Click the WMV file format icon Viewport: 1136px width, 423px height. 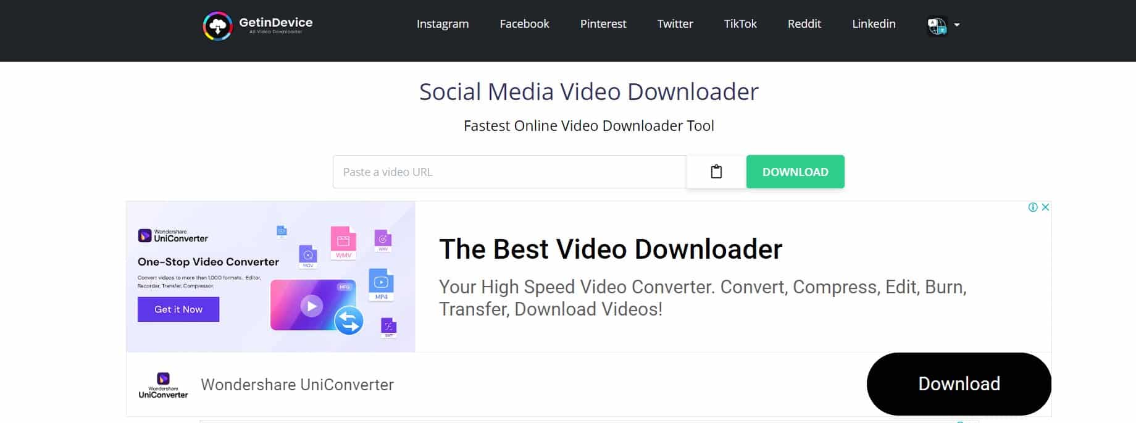(x=343, y=243)
